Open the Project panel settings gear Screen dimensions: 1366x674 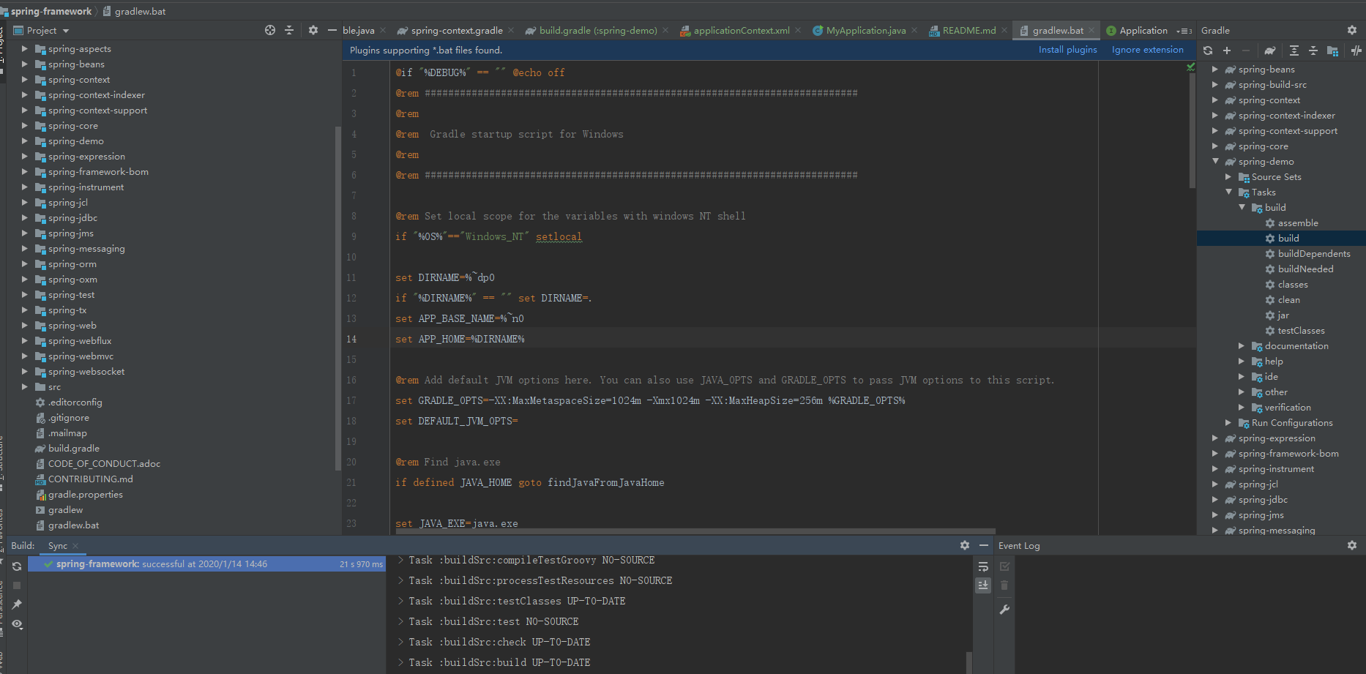(313, 30)
